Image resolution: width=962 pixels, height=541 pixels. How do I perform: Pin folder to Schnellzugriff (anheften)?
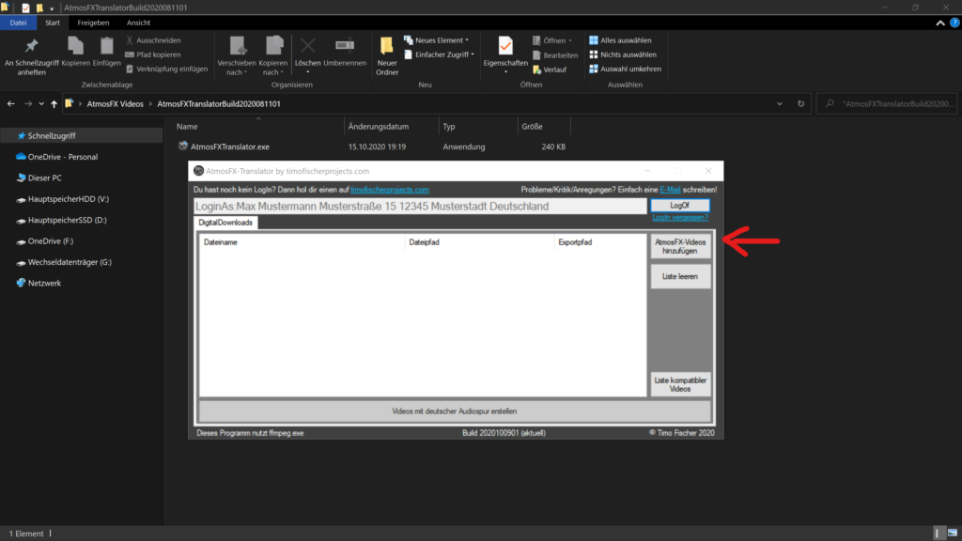(31, 55)
